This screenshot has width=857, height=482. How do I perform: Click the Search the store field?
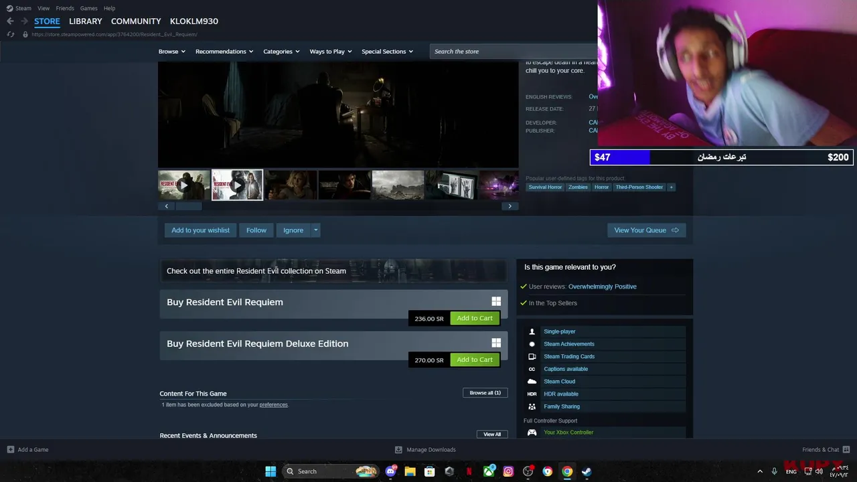tap(513, 52)
